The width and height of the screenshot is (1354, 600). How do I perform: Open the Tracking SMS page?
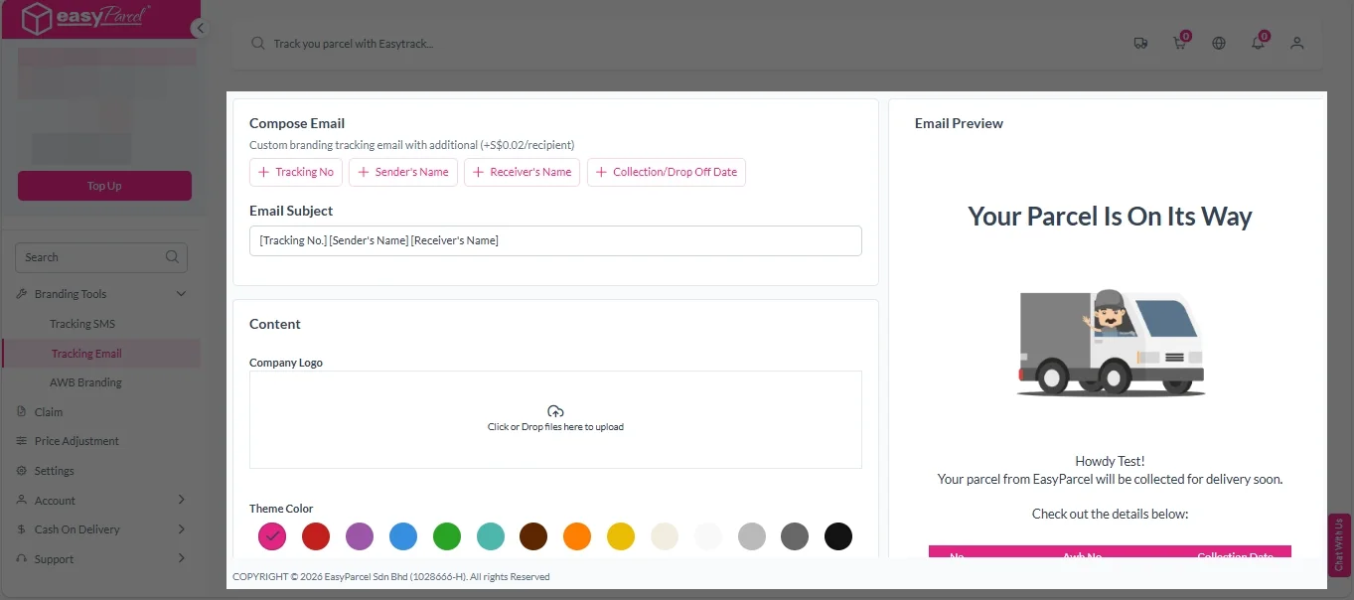82,324
